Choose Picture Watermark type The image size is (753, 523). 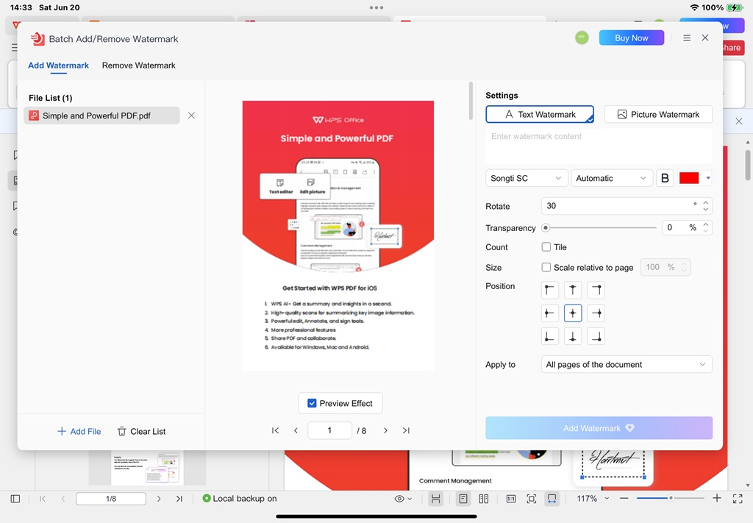tap(658, 114)
